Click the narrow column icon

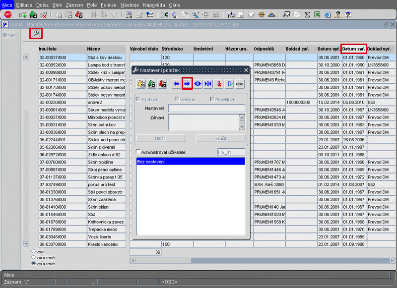click(x=208, y=84)
